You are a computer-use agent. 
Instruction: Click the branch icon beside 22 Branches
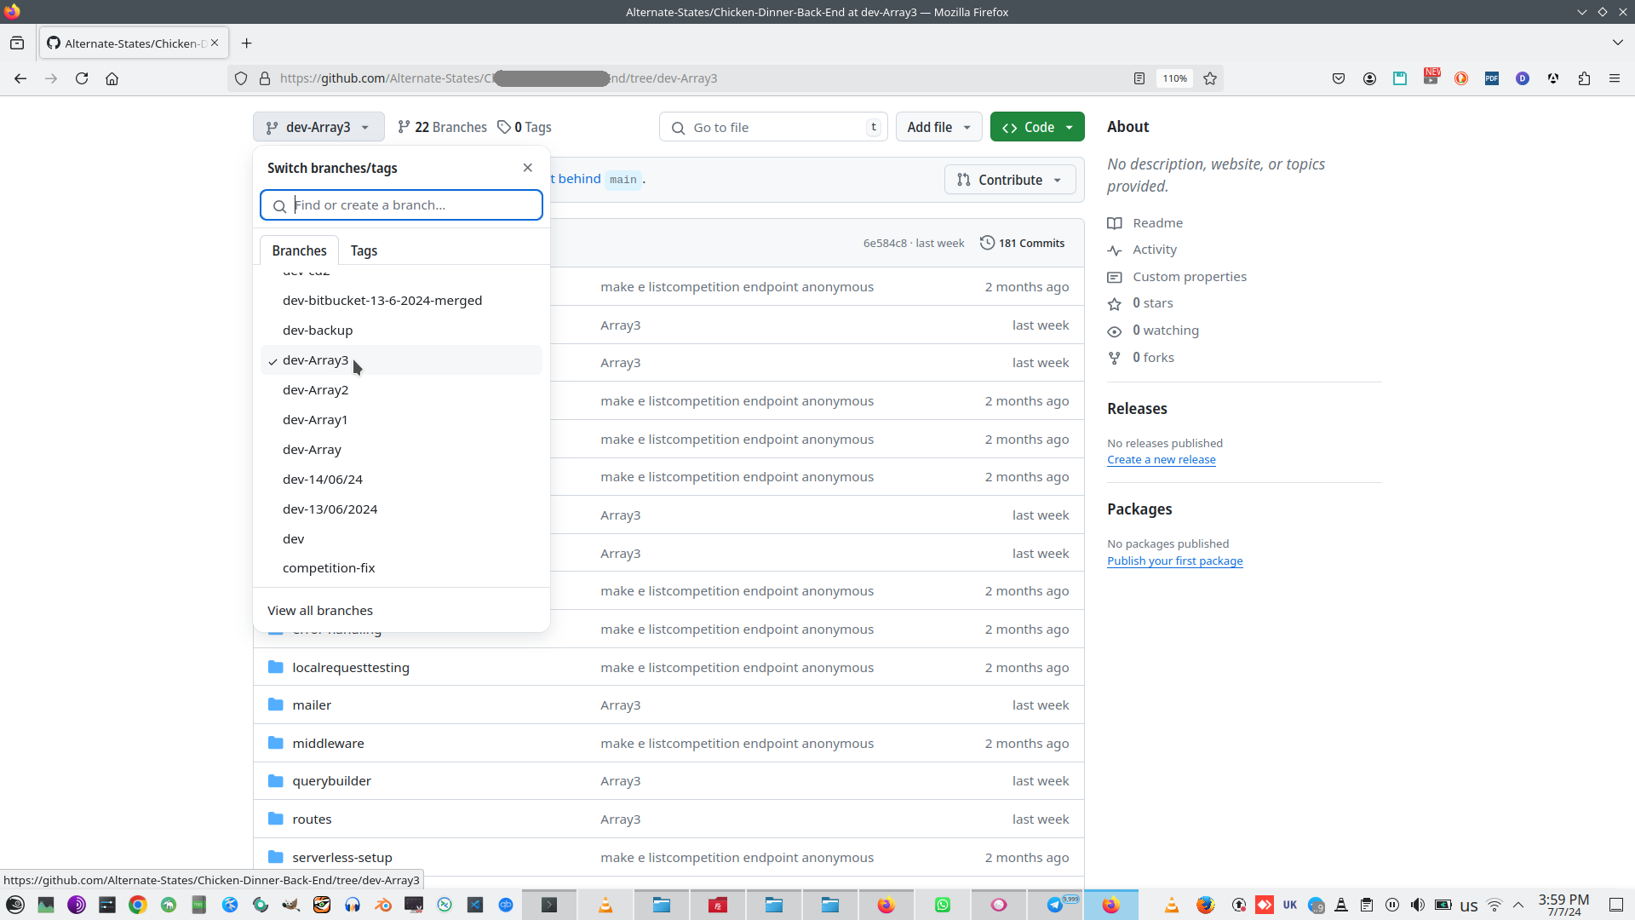coord(404,126)
